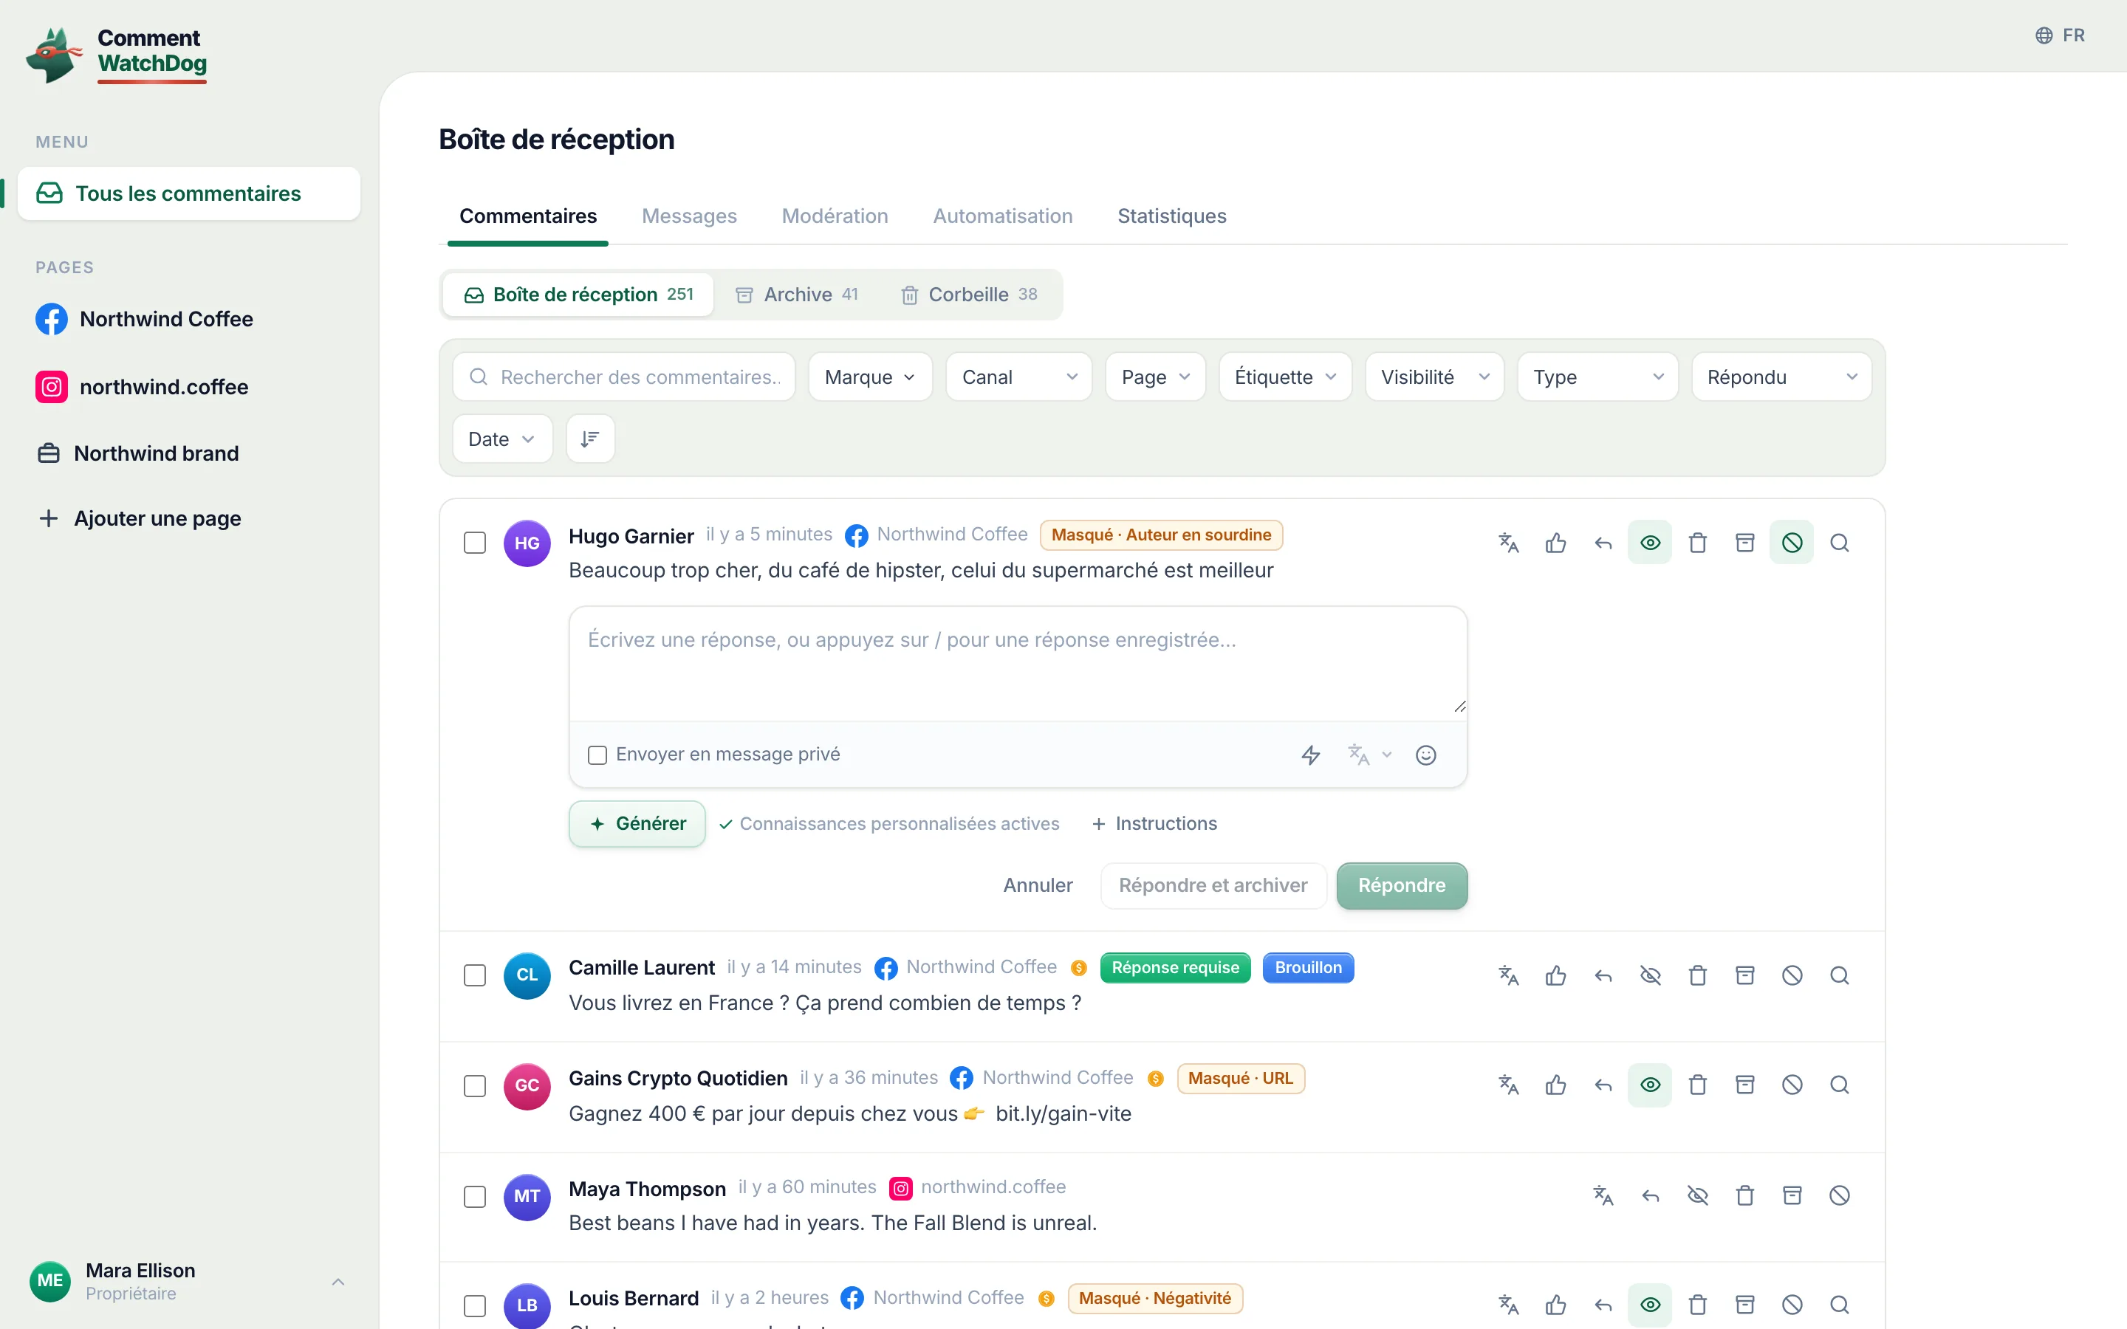Open Ajouter une page
Screen dimensions: 2127x1329
[x=140, y=518]
